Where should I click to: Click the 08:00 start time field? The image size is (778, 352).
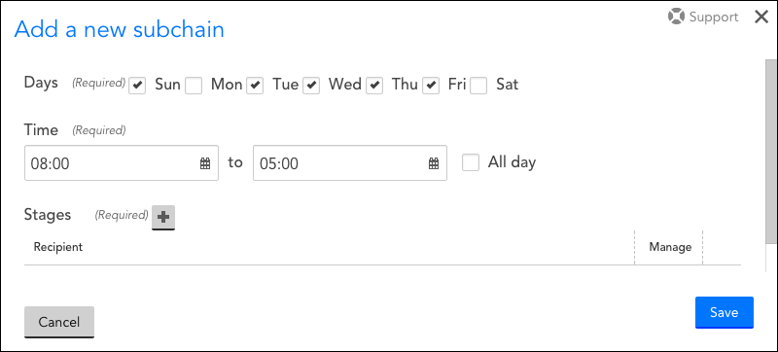coord(122,163)
